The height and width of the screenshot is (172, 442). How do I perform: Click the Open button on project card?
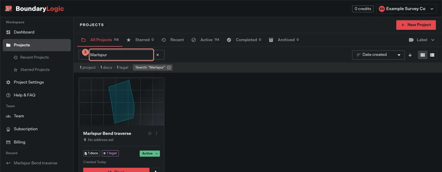[x=116, y=170]
